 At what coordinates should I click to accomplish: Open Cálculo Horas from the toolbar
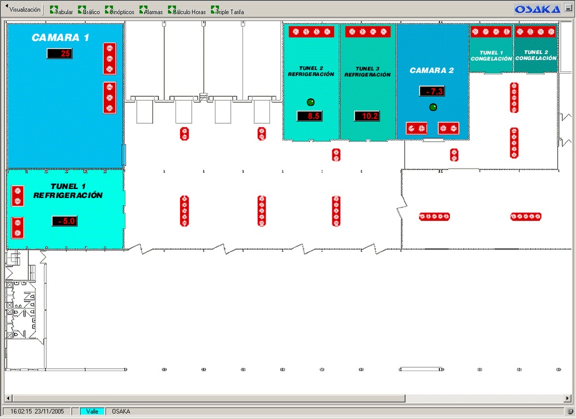click(x=187, y=11)
